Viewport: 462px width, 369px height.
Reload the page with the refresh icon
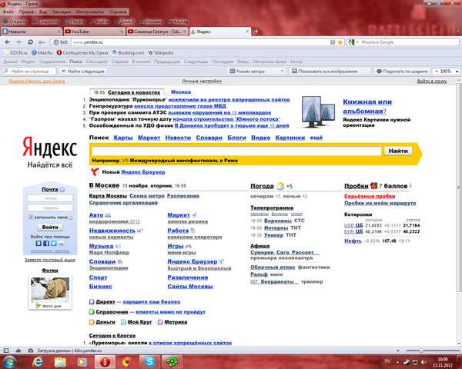tap(30, 42)
